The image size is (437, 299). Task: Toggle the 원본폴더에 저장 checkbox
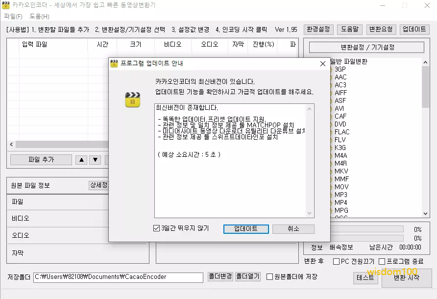tap(270, 276)
